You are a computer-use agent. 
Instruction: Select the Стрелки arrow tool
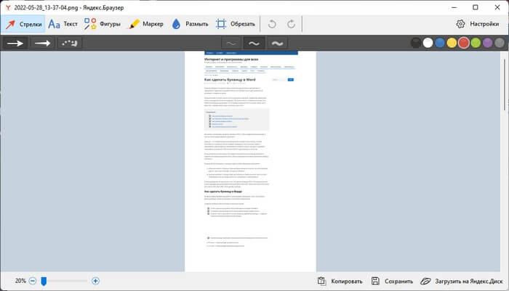23,24
